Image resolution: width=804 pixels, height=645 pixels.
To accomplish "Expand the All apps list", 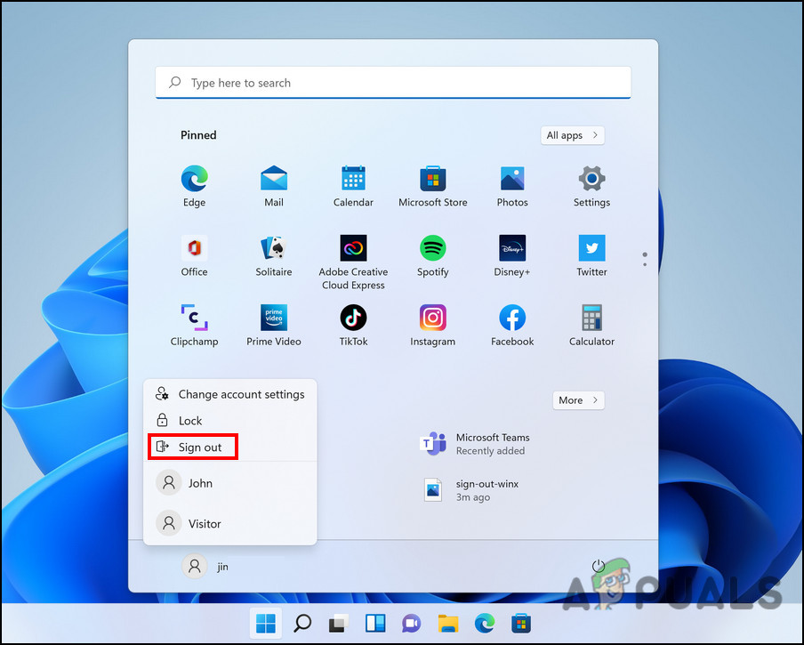I will click(x=572, y=135).
